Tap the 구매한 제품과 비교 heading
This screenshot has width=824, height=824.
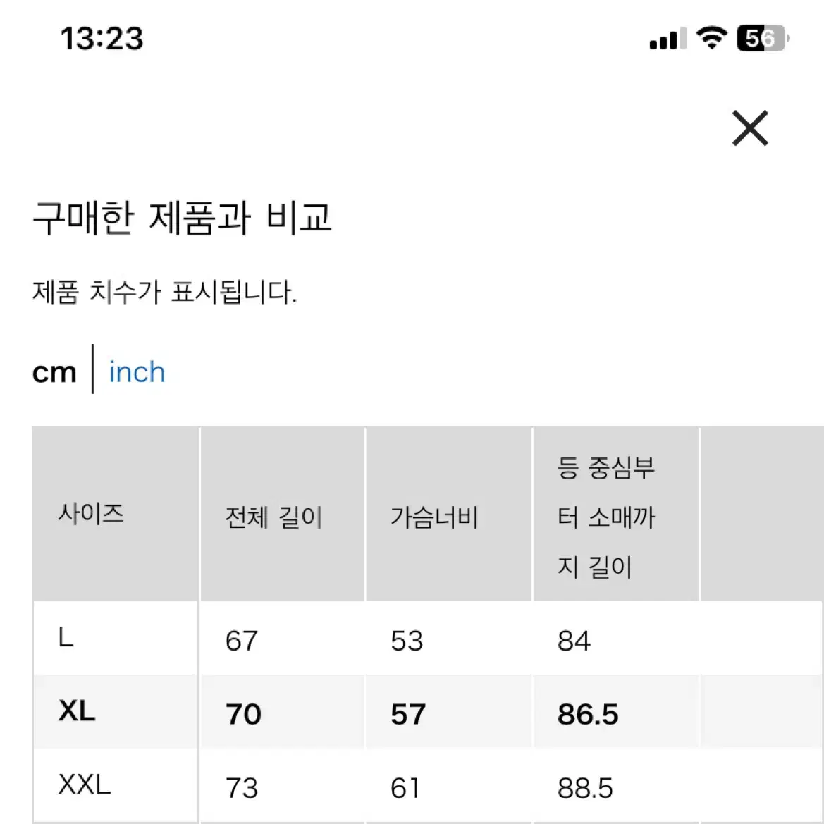pyautogui.click(x=183, y=218)
